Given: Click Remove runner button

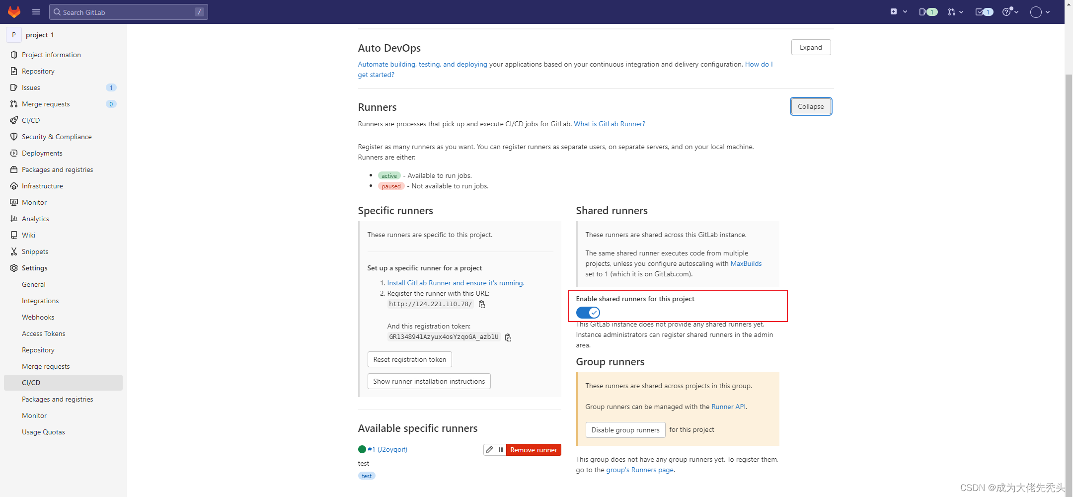Looking at the screenshot, I should coord(534,450).
